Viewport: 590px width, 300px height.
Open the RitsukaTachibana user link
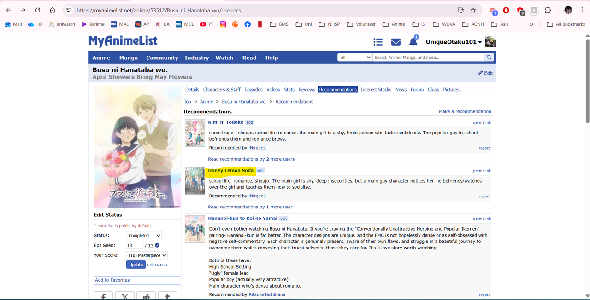(267, 294)
